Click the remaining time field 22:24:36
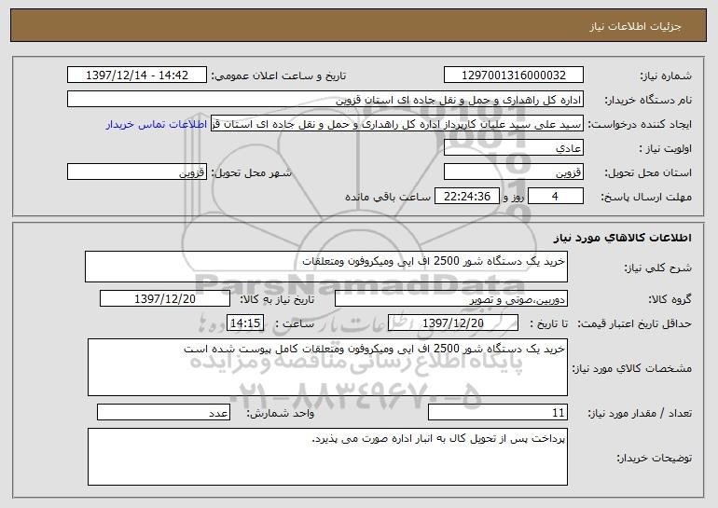Image resolution: width=718 pixels, height=508 pixels. (466, 197)
